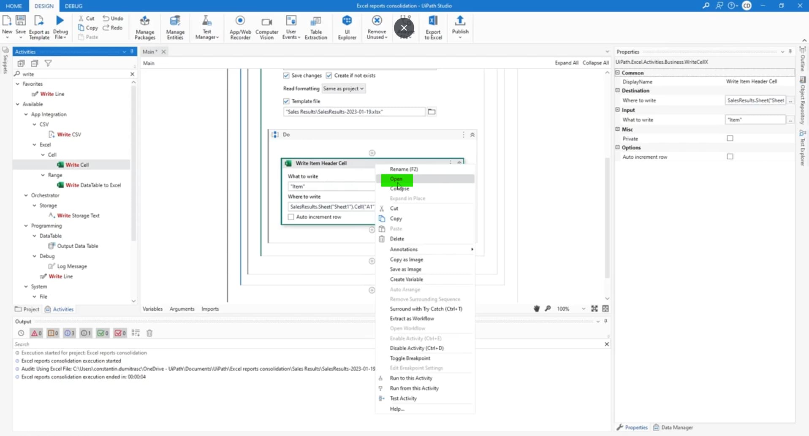Choose Delete in context menu
This screenshot has height=436, width=809.
[425, 239]
